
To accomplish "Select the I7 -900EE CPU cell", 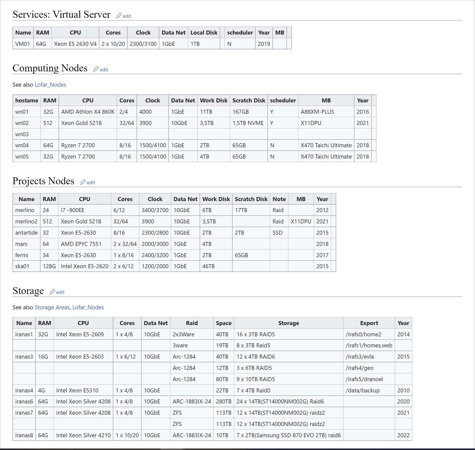I will [x=85, y=210].
